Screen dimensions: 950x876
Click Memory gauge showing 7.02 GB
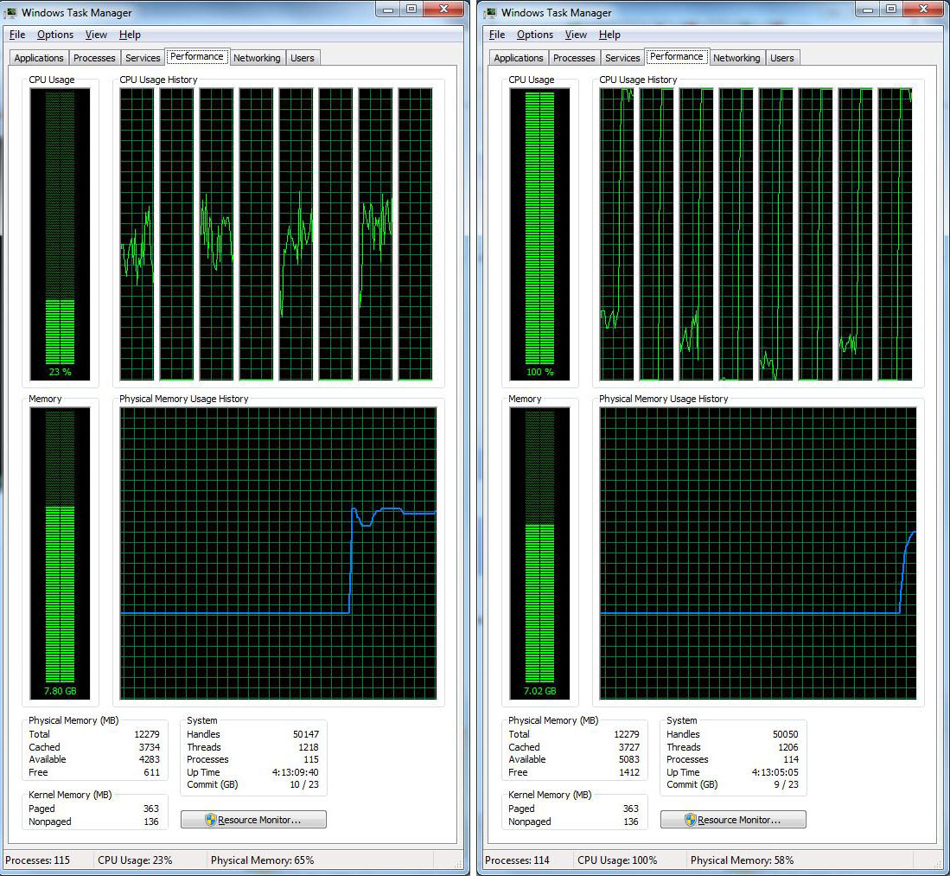[539, 553]
